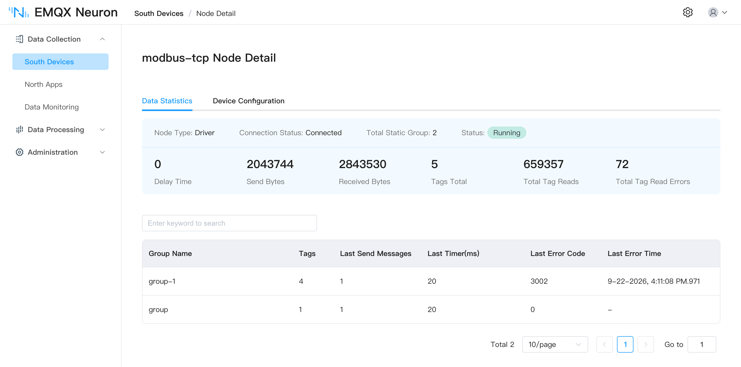Go to the previous page arrow

tap(604, 344)
